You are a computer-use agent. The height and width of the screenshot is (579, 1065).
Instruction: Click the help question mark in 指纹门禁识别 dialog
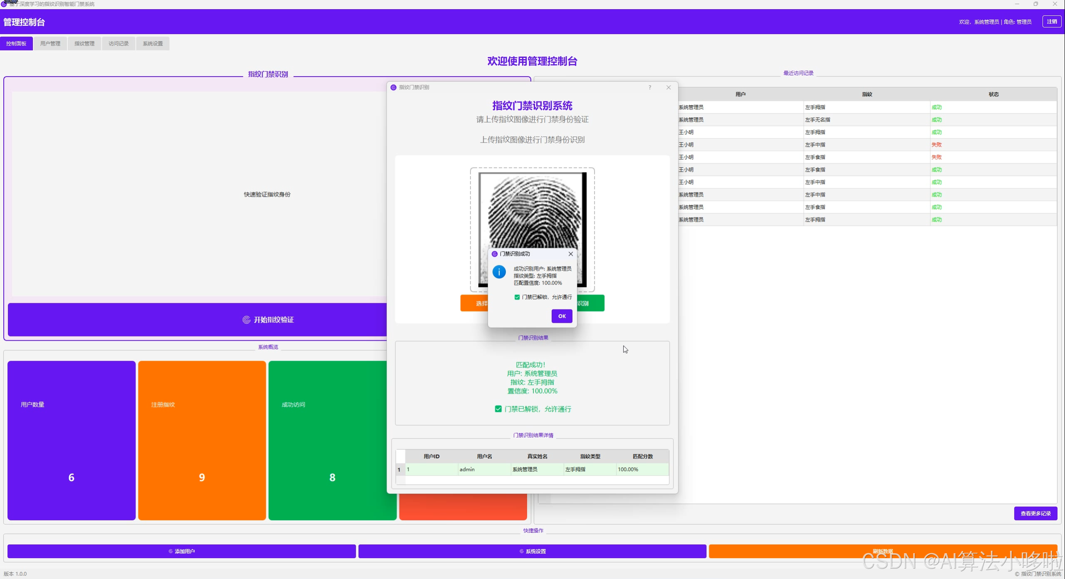650,87
